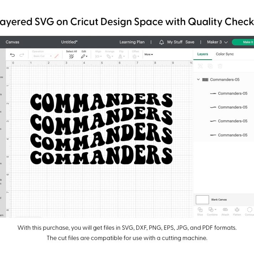Screen dimensions: 254x254
Task: Open the Combine options dropdown
Action: click(215, 209)
